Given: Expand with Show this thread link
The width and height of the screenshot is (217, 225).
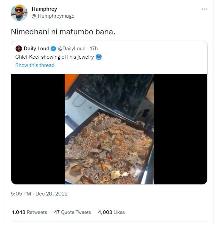Looking at the screenshot, I should [35, 65].
